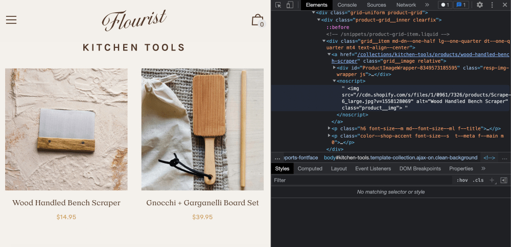Add a new style rule plus icon
511x247 pixels.
[492, 180]
